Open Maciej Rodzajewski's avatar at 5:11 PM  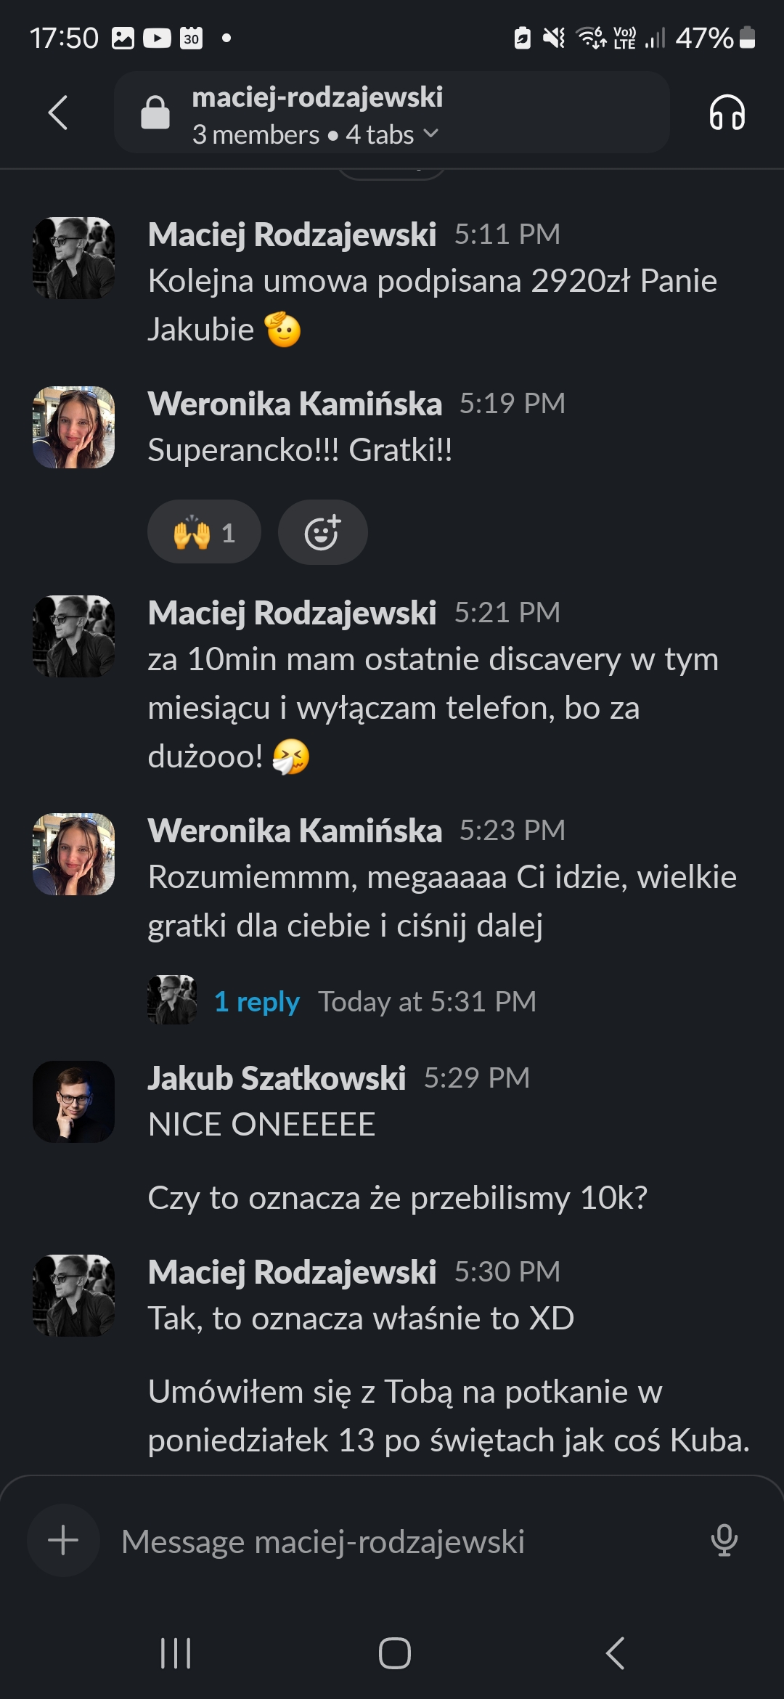click(x=73, y=258)
